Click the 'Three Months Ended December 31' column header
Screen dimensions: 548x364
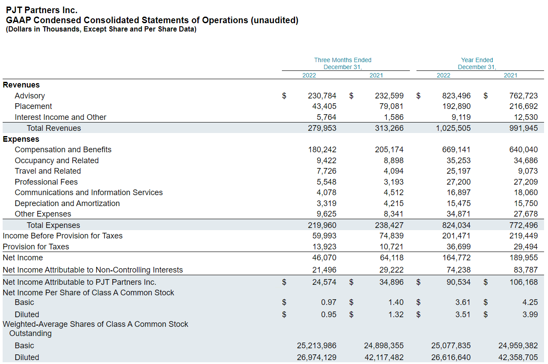point(343,63)
